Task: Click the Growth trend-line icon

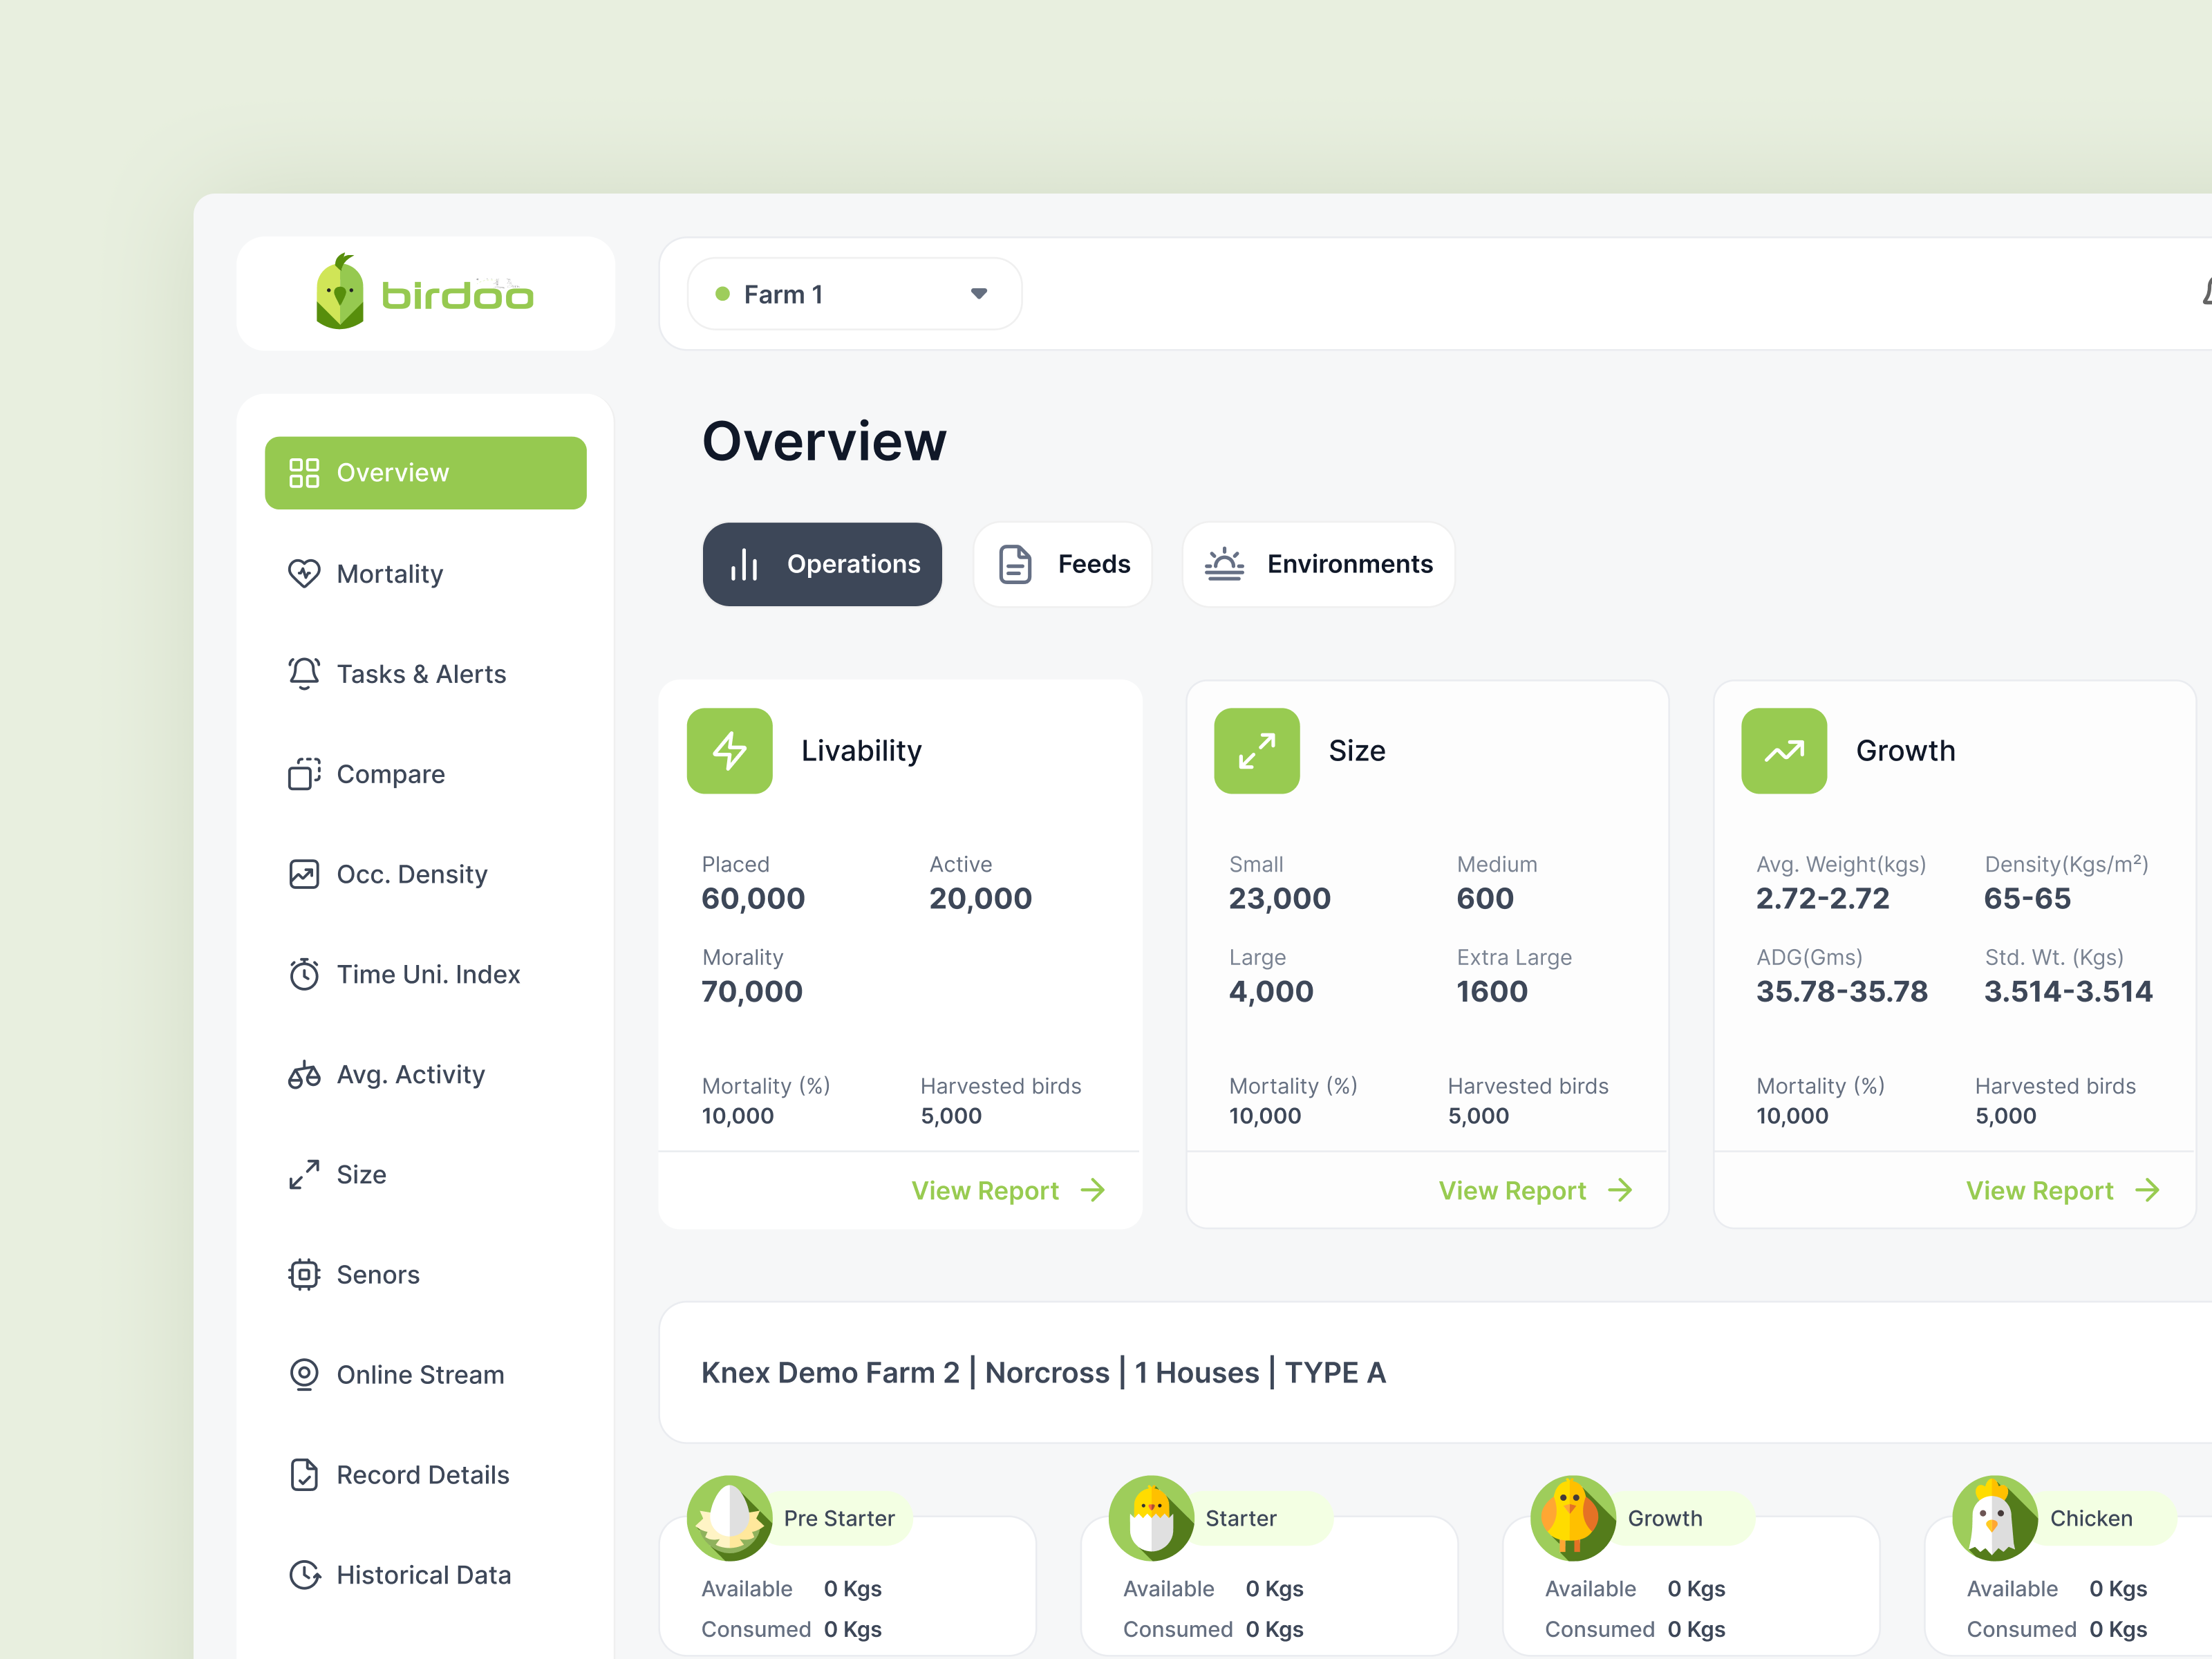Action: [x=1784, y=751]
